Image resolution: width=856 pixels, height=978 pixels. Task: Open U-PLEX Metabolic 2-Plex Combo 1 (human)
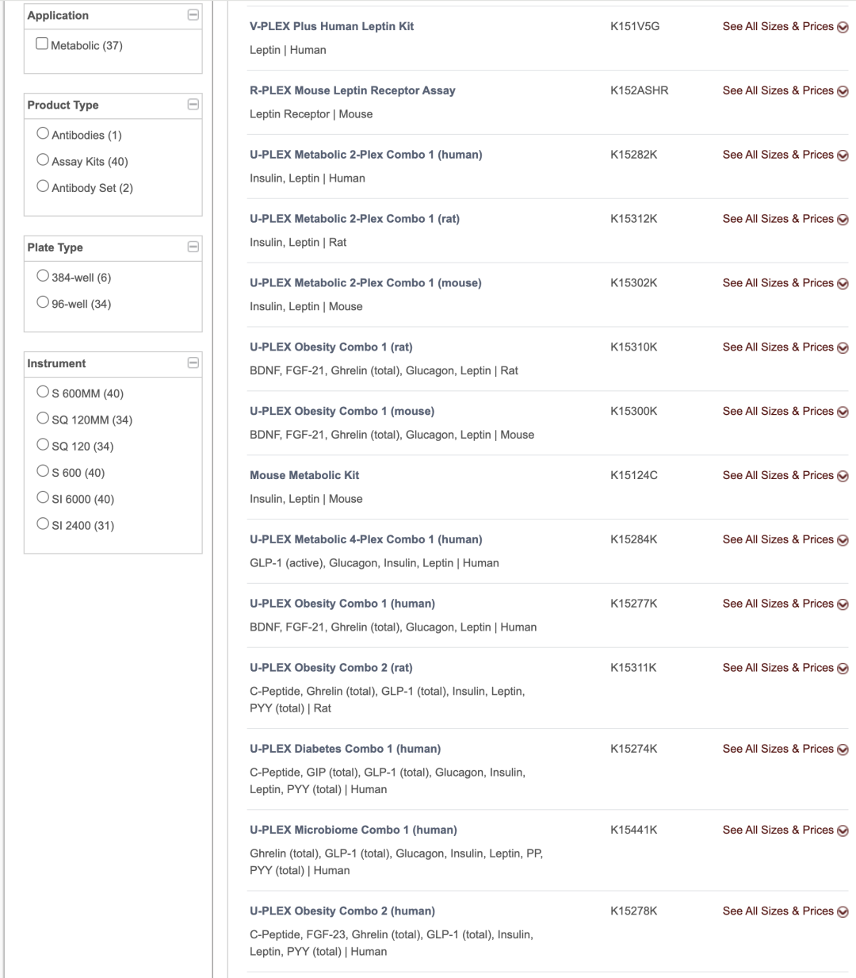366,155
